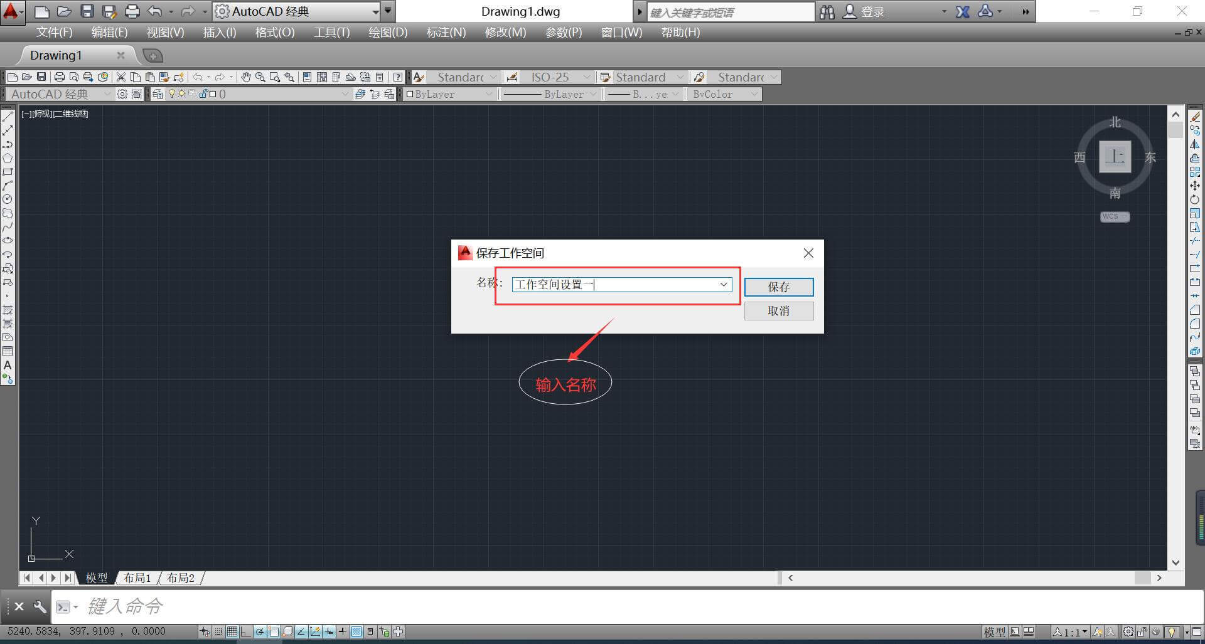The image size is (1205, 644).
Task: Select the Multiline Text (A) tool
Action: pos(8,365)
